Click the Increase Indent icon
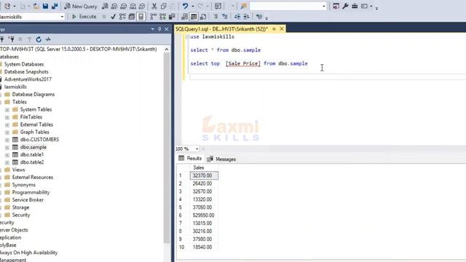 pyautogui.click(x=246, y=17)
